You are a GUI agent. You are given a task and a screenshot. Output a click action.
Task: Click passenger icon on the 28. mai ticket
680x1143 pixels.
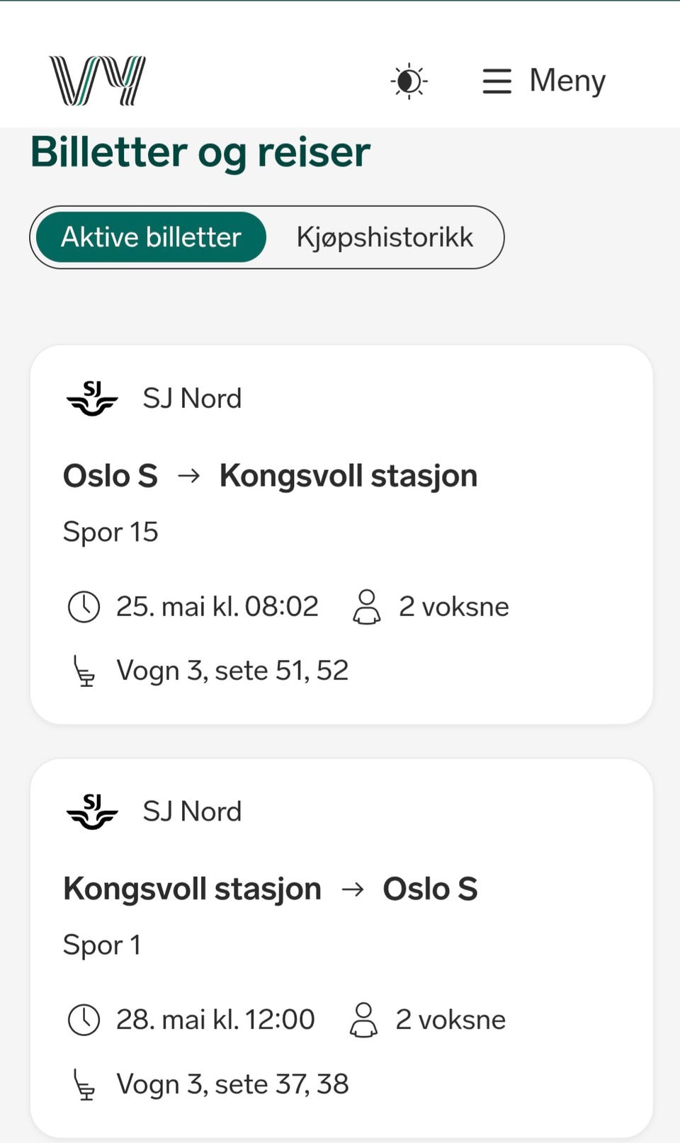(363, 1020)
